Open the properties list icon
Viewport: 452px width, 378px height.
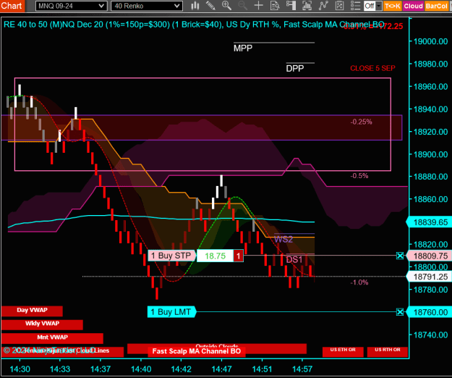pyautogui.click(x=356, y=6)
